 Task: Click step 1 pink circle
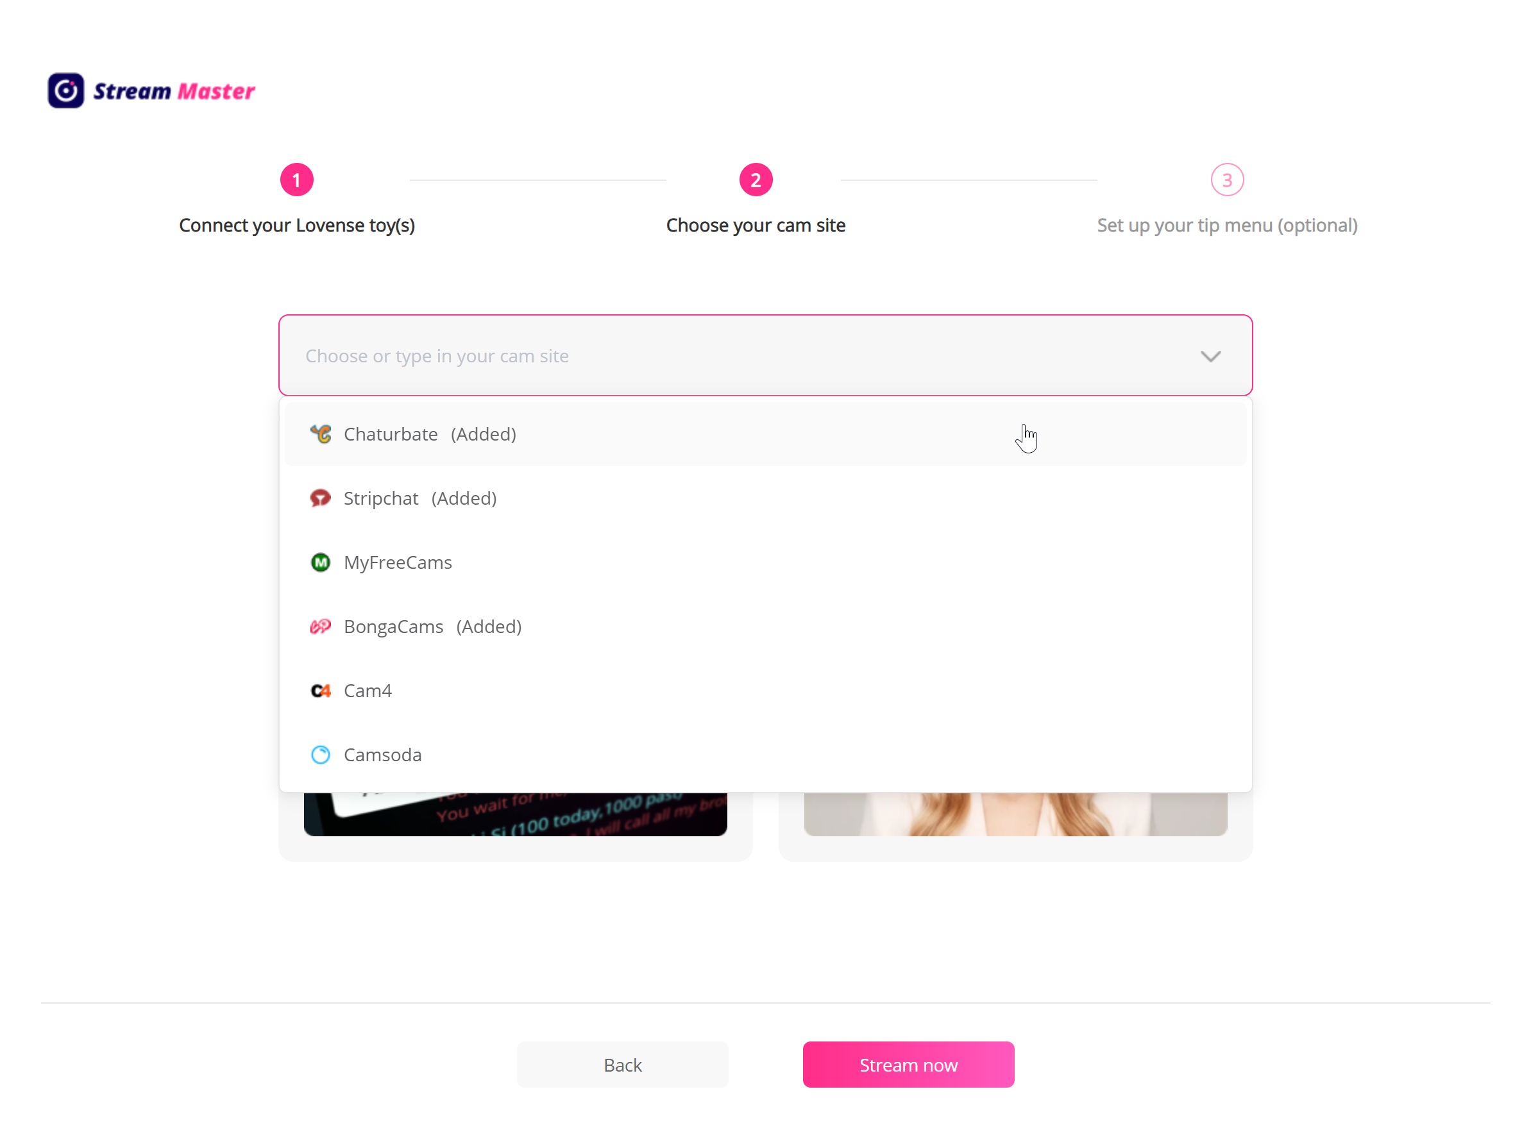(296, 180)
